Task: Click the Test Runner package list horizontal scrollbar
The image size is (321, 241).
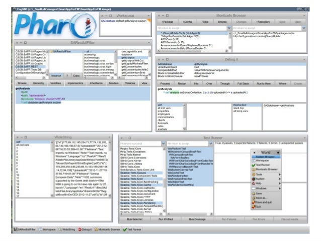Action: (x=141, y=214)
